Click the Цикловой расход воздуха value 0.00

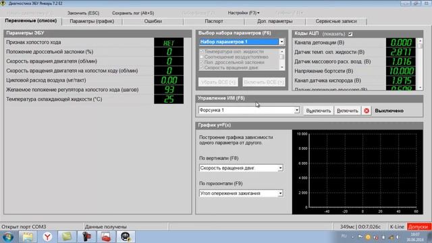pos(169,80)
